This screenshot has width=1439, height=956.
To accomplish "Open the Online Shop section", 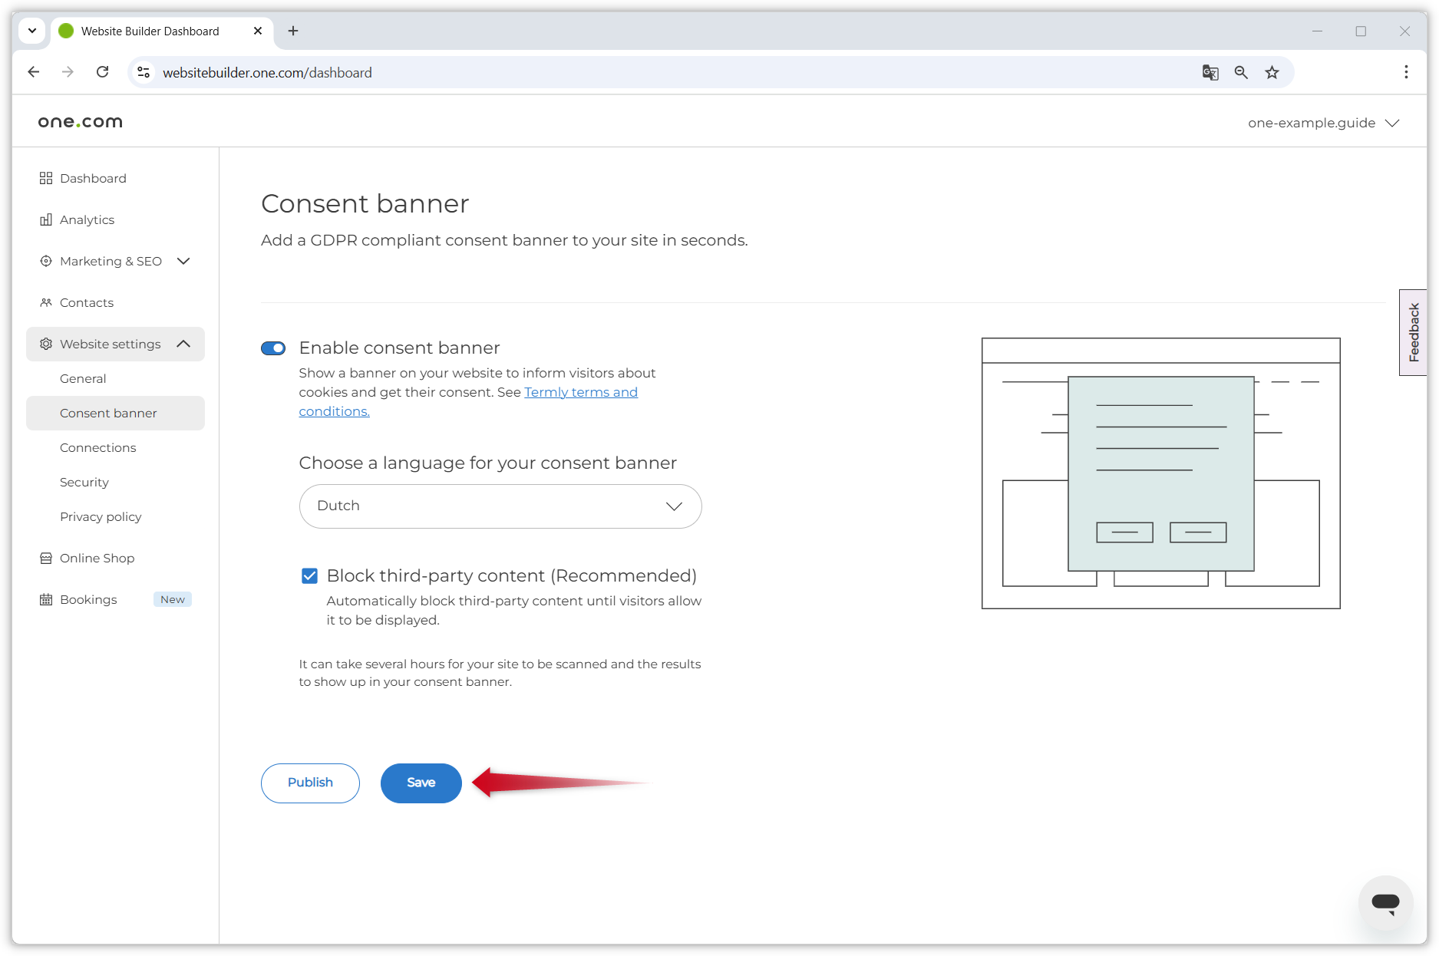I will coord(97,558).
